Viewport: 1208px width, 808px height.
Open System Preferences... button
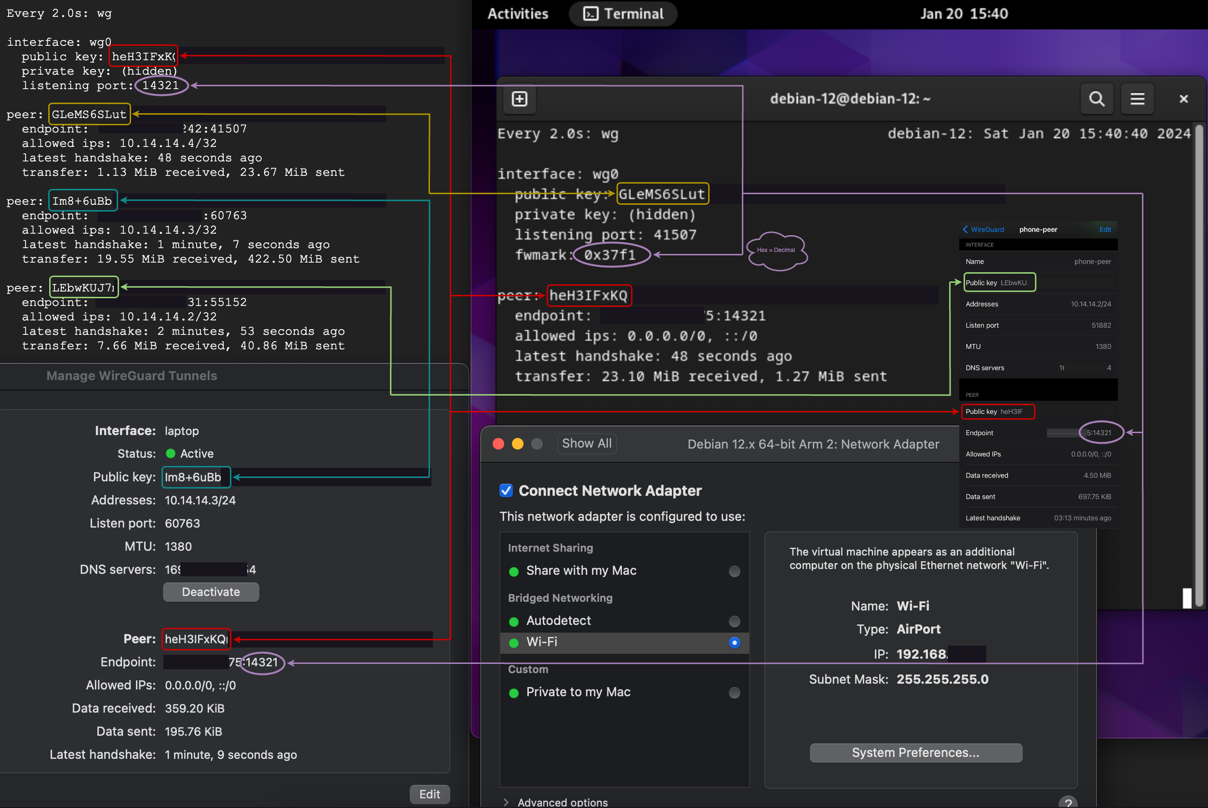coord(916,753)
